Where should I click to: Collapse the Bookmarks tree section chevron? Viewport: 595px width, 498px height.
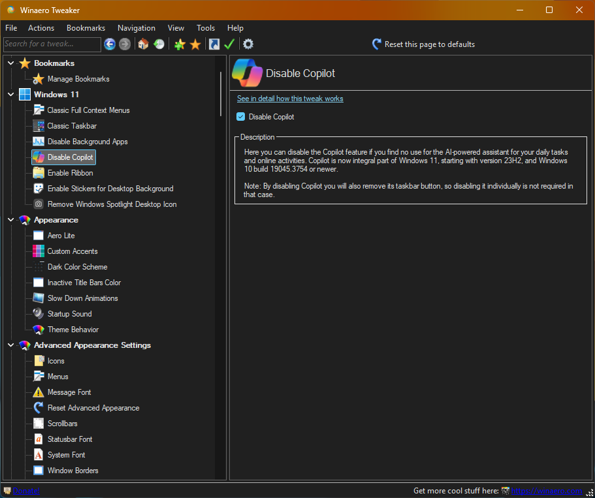[x=10, y=63]
